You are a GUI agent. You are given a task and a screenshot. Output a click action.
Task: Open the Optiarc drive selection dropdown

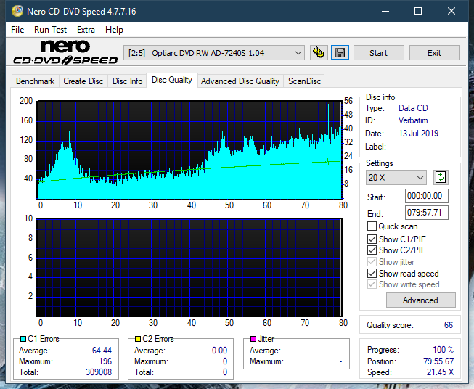[214, 53]
